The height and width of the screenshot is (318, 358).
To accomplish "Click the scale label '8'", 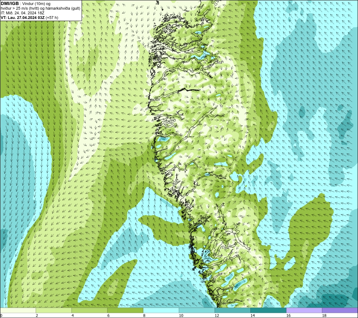I will [x=144, y=315].
